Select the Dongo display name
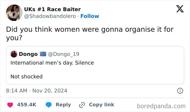 28,54
